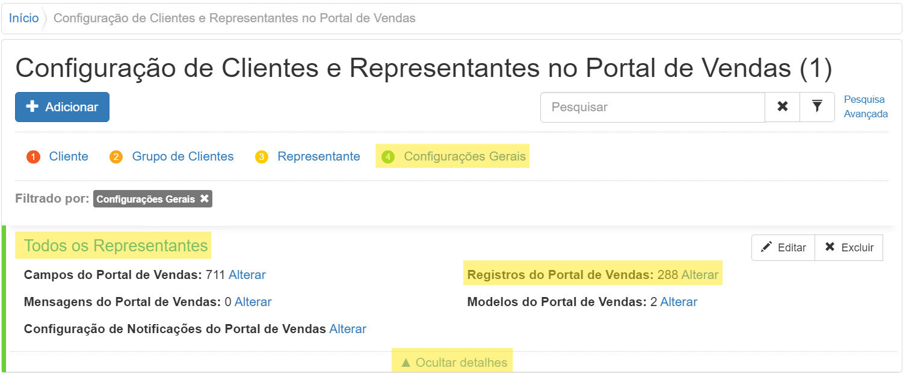Click the orange number 3 badge beside Representante
Screen dimensions: 906x374
263,156
